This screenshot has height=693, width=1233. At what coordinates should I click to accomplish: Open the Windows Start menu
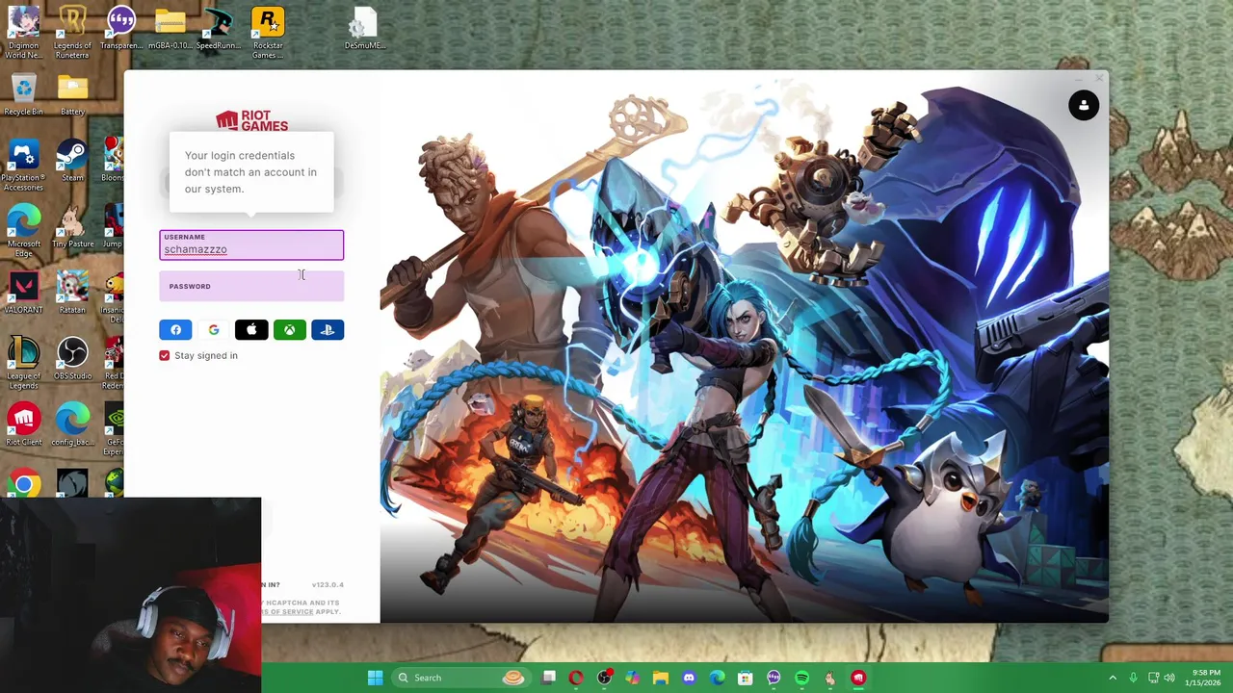click(x=375, y=678)
